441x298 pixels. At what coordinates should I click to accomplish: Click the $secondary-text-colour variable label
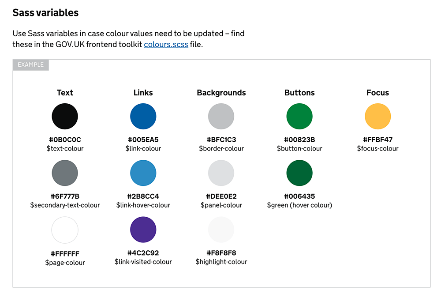click(65, 205)
